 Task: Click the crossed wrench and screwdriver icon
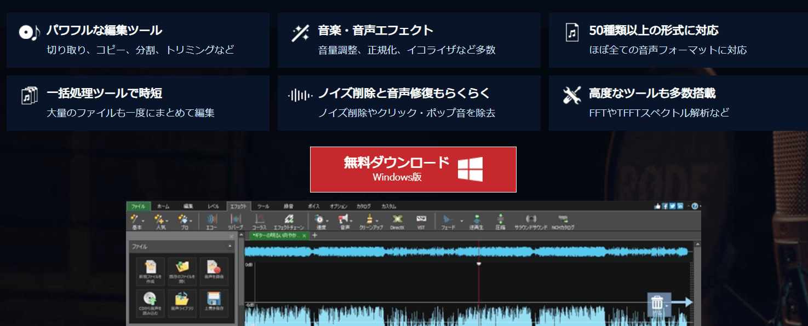coord(572,95)
